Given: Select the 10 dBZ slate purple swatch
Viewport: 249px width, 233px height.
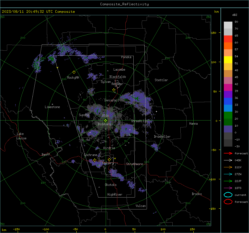Looking at the screenshot, I should click(x=228, y=129).
